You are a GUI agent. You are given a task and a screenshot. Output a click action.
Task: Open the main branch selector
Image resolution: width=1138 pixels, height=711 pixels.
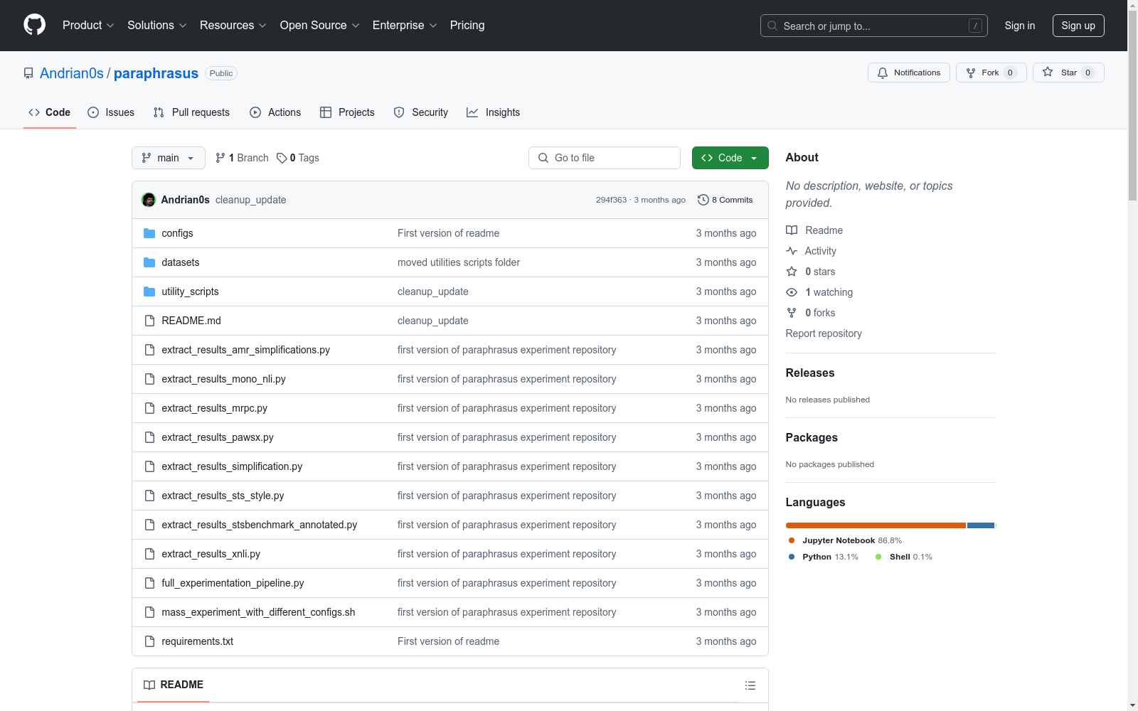tap(169, 158)
